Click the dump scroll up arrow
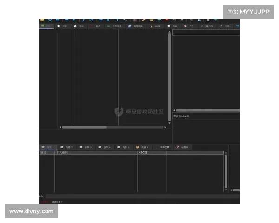Image resolution: width=279 pixels, height=223 pixels. (x=226, y=152)
